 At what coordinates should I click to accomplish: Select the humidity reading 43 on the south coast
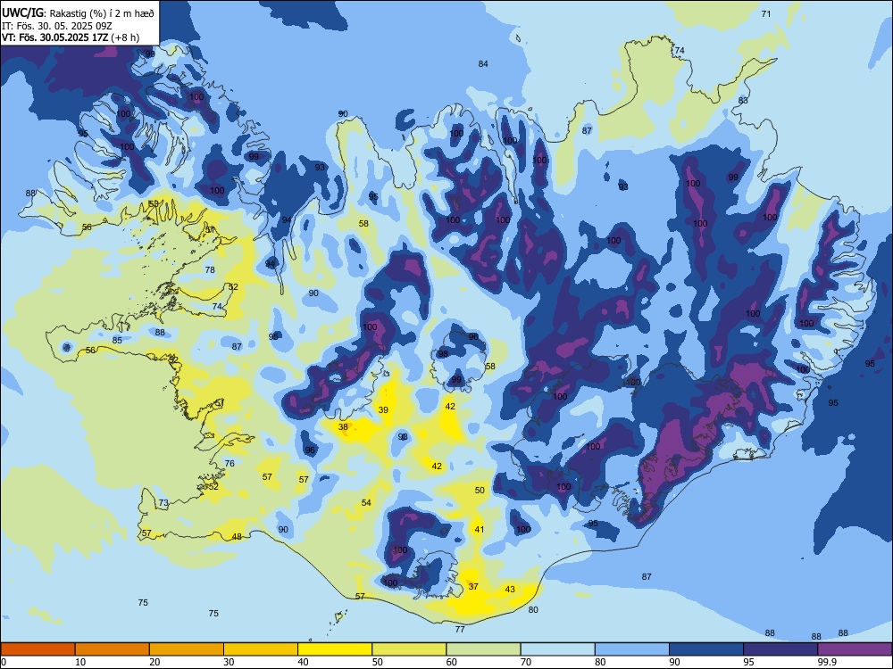(x=510, y=589)
